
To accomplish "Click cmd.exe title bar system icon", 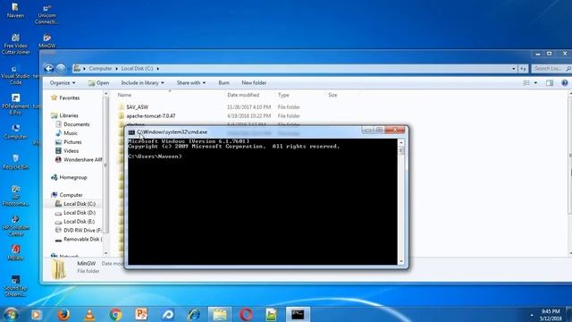I will click(x=131, y=132).
